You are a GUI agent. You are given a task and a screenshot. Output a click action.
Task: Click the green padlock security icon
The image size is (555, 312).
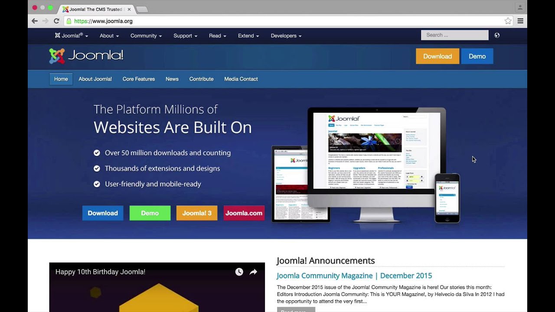pyautogui.click(x=69, y=21)
